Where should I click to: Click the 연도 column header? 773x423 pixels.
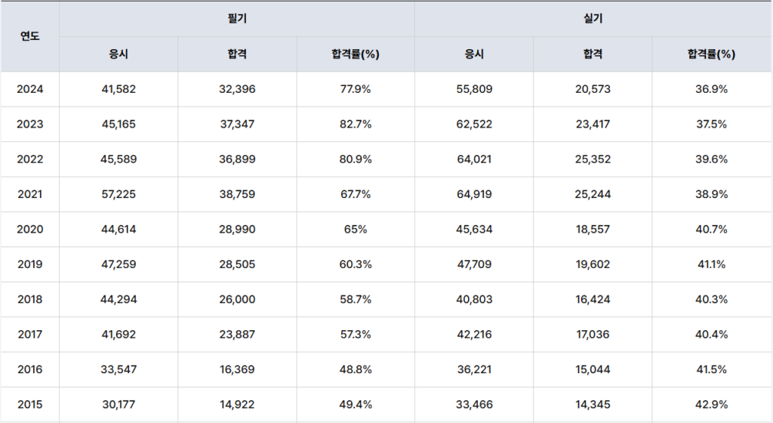(29, 36)
